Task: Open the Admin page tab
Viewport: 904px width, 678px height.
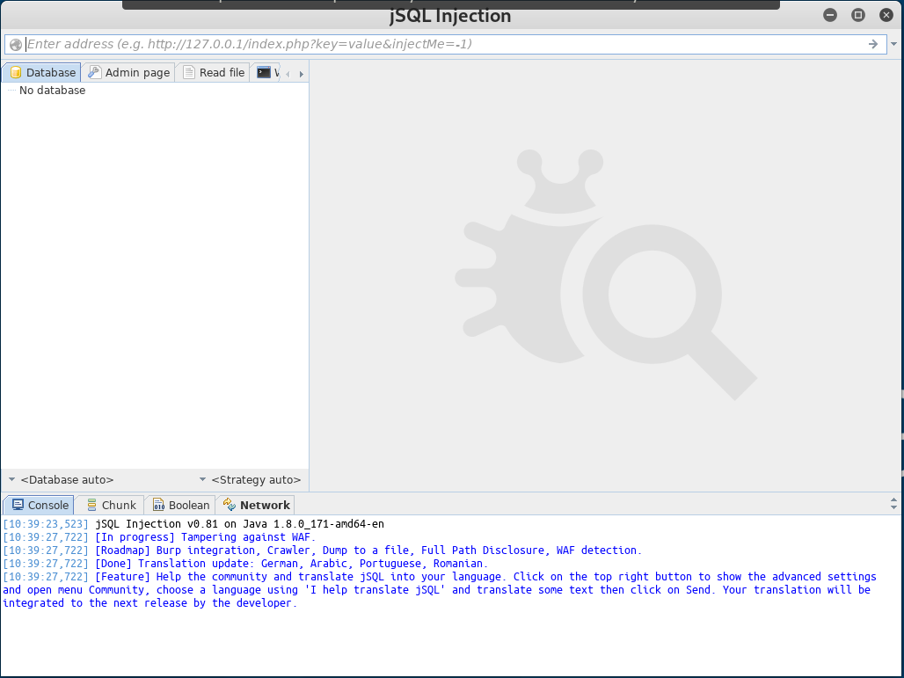Action: pyautogui.click(x=128, y=73)
